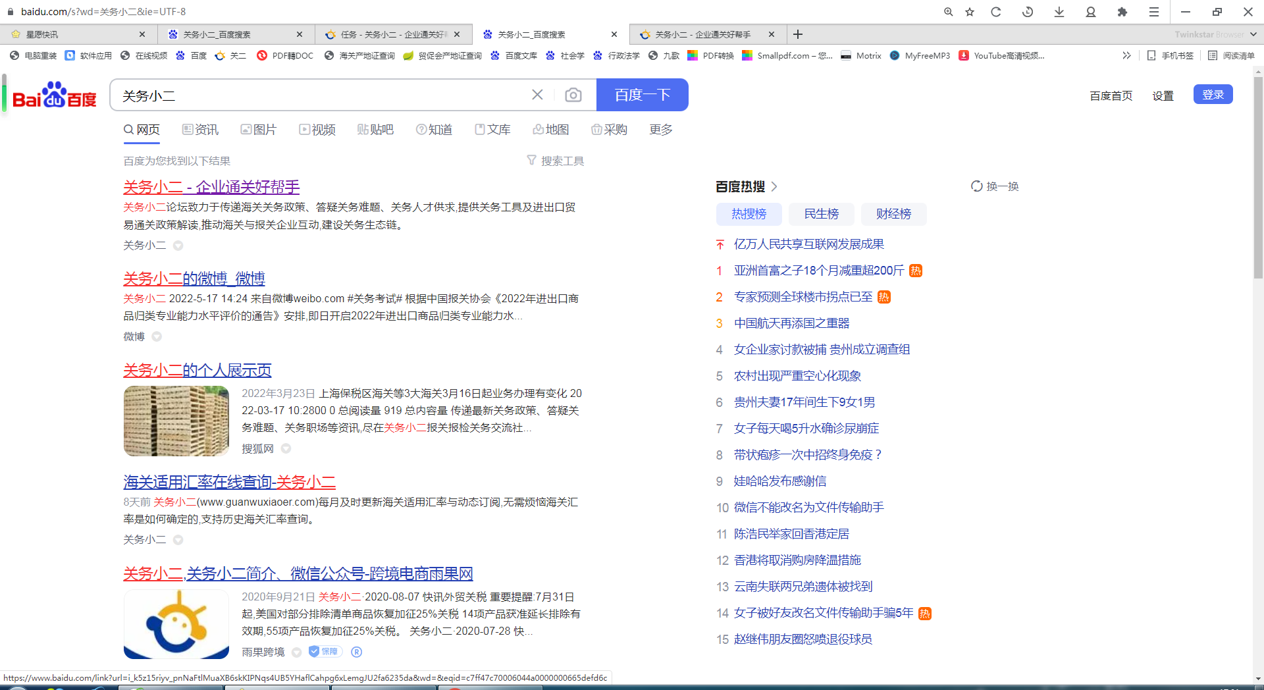
Task: Click the pallet thumbnail in 个人展示页 result
Action: pyautogui.click(x=176, y=421)
